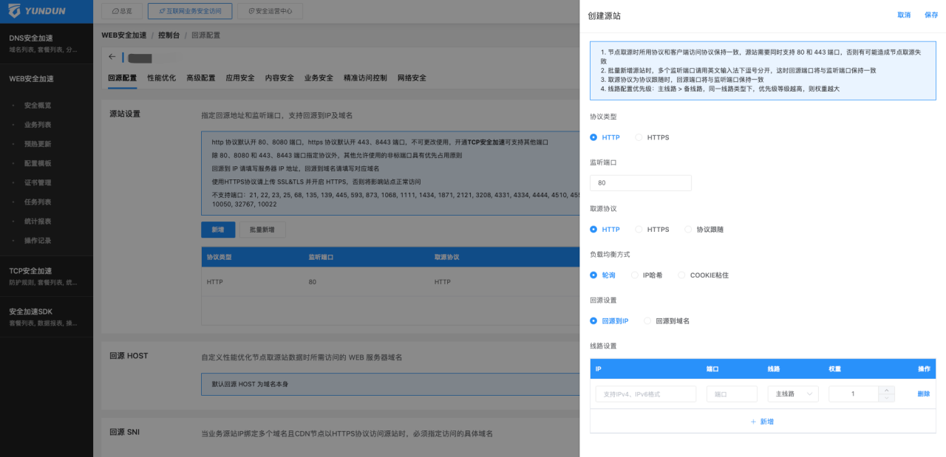The image size is (946, 457).
Task: Click 取消 to cancel creating origin
Action: click(904, 15)
